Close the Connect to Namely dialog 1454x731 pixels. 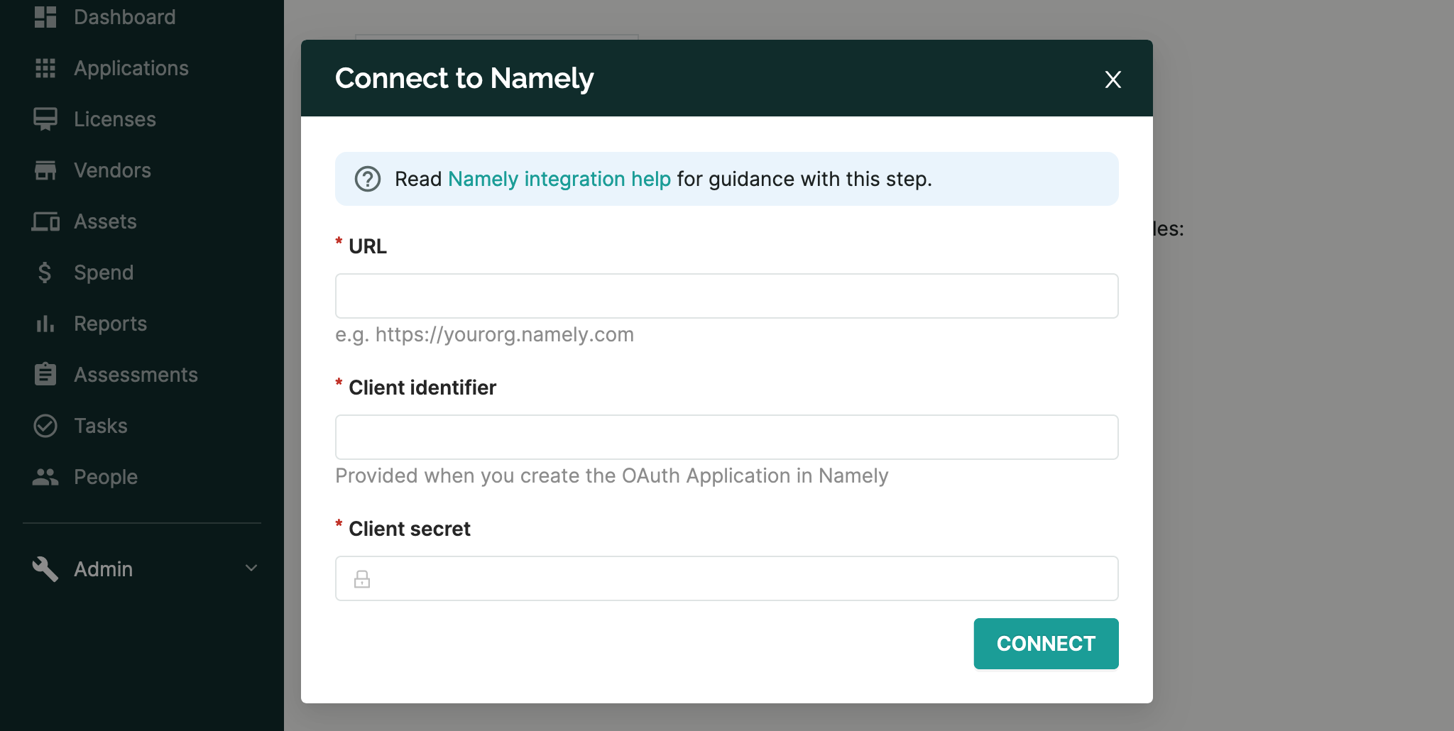click(1113, 79)
